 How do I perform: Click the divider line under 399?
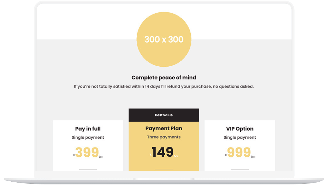coord(88,169)
